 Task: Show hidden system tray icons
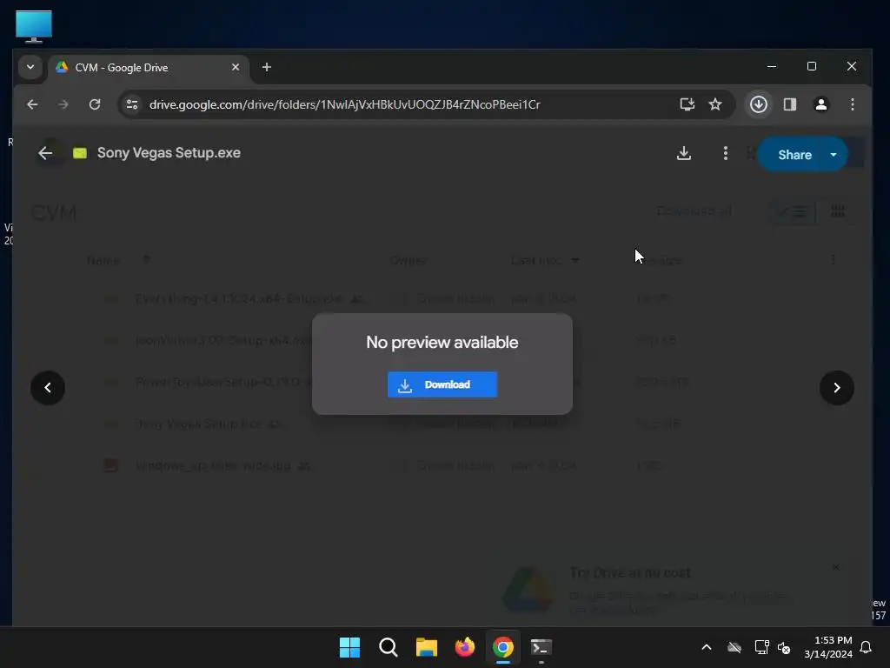point(706,647)
